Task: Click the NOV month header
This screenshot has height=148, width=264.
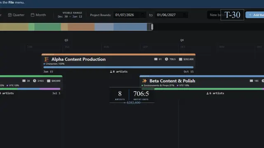Action: click(x=222, y=47)
